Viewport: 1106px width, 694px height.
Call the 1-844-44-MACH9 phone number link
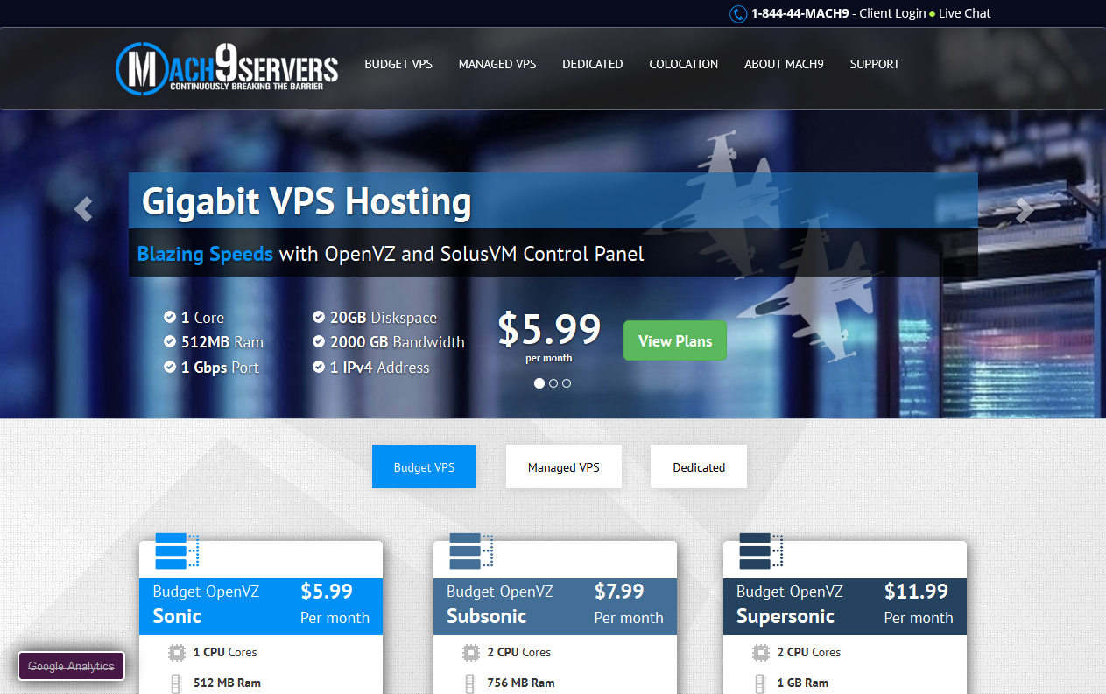pos(800,13)
